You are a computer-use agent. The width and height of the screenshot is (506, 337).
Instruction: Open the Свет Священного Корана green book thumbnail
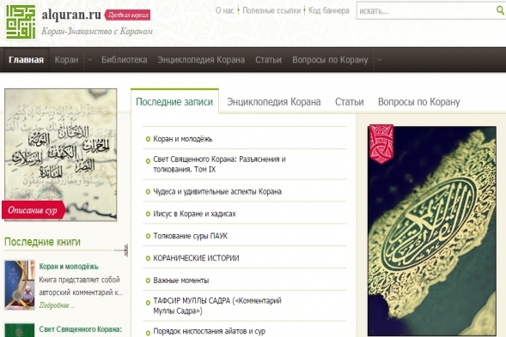click(20, 330)
